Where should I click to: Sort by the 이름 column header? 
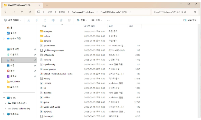[61, 26]
